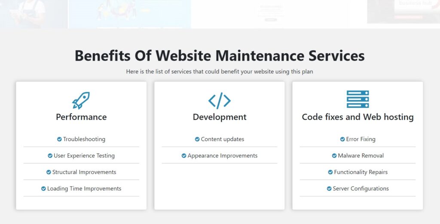Image resolution: width=440 pixels, height=224 pixels.
Task: Select the Functionality Repairs item
Action: 361,172
